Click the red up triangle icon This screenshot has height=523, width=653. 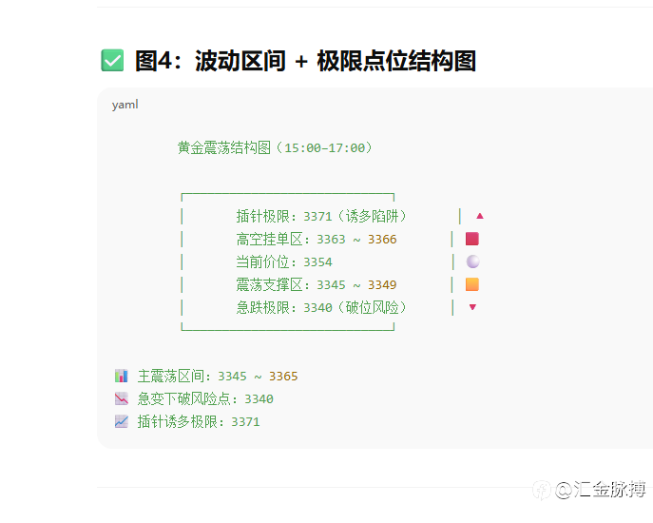(480, 216)
